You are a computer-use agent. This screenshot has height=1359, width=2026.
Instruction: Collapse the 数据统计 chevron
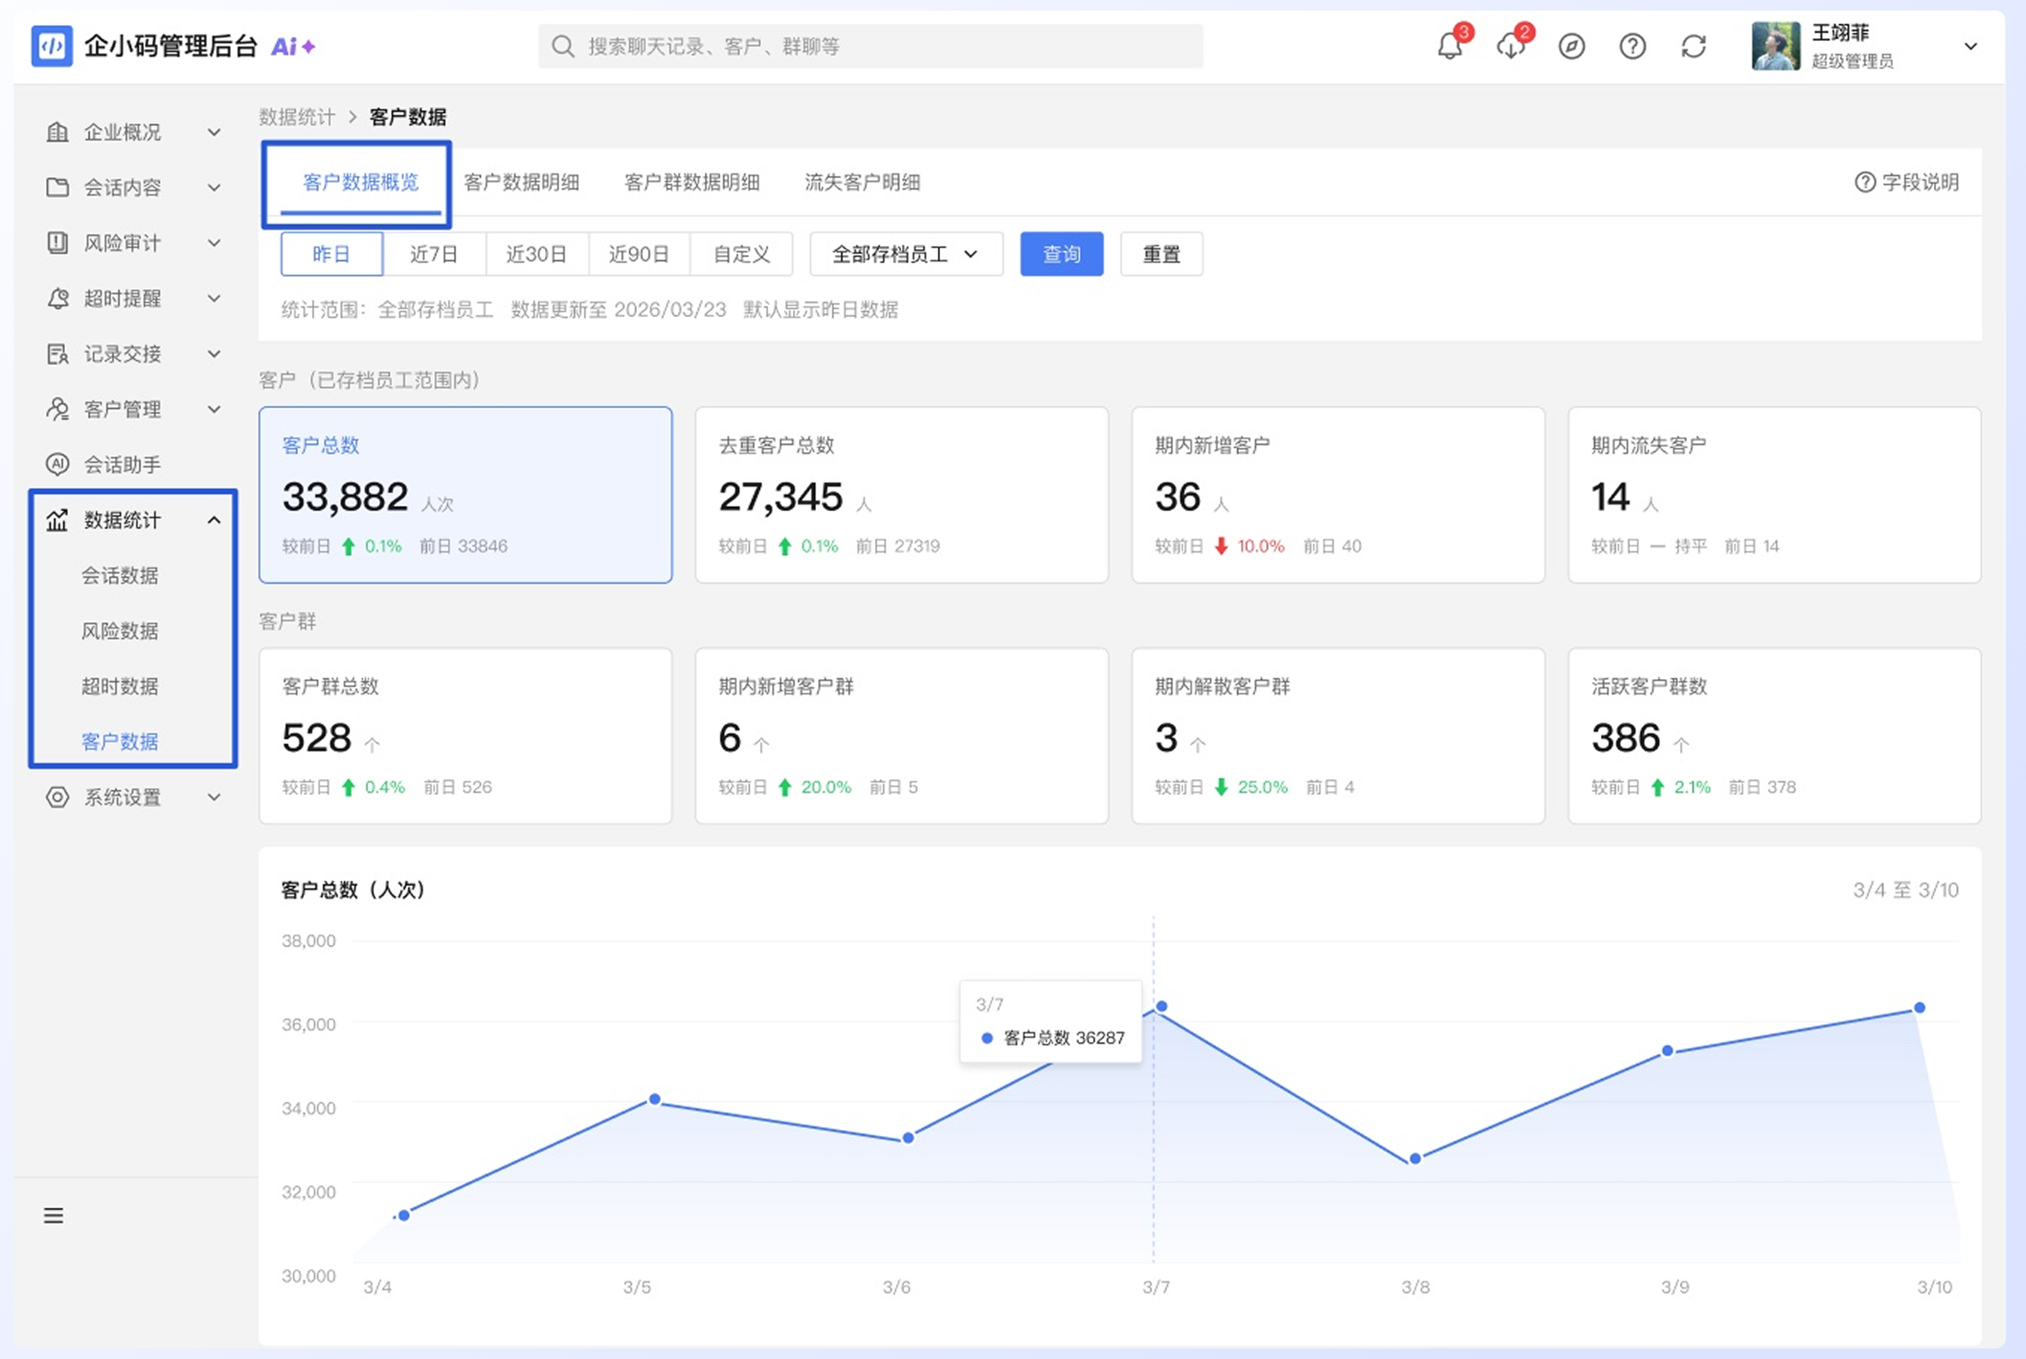tap(214, 520)
